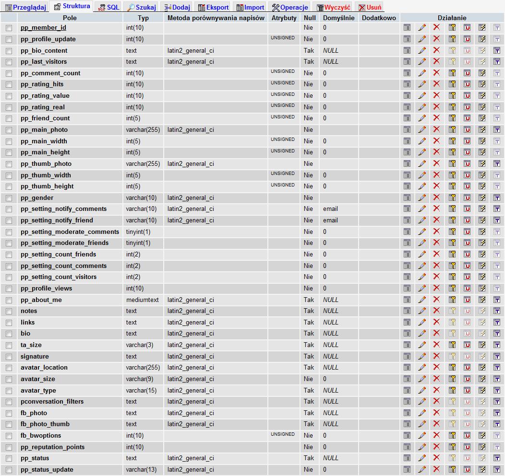
Task: Browse distinct values icon for notes field
Action: click(x=407, y=311)
